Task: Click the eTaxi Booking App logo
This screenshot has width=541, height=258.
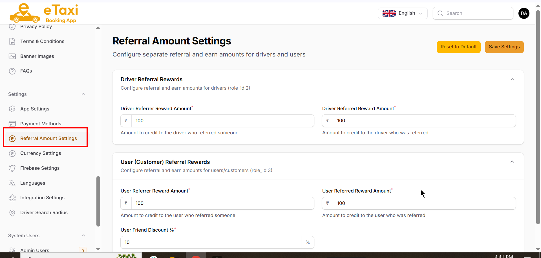Action: pyautogui.click(x=44, y=13)
